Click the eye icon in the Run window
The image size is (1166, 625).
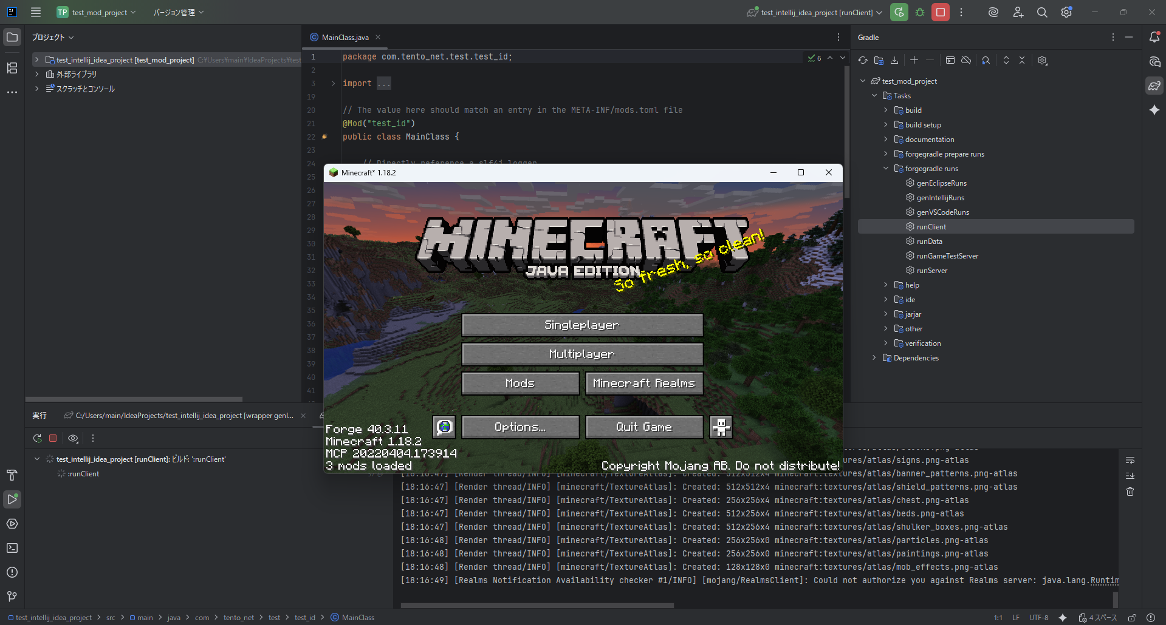tap(73, 437)
